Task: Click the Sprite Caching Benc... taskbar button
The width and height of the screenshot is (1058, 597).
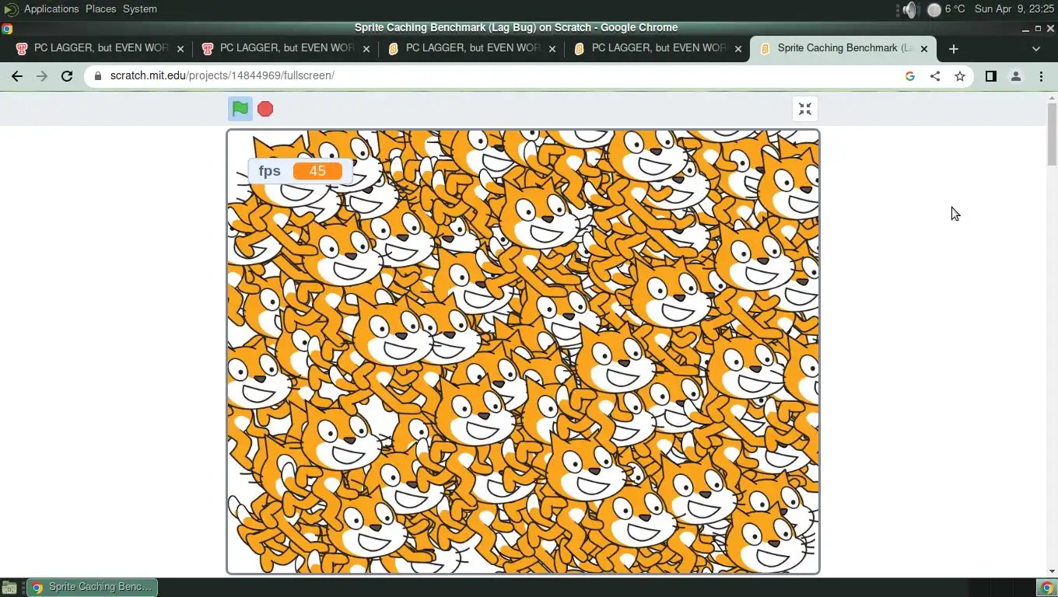Action: [x=92, y=588]
